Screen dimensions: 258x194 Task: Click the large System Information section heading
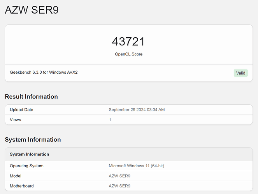click(33, 140)
